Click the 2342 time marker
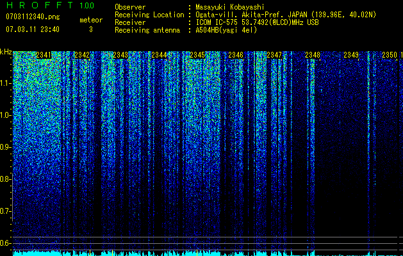The image size is (403, 256). pyautogui.click(x=82, y=55)
